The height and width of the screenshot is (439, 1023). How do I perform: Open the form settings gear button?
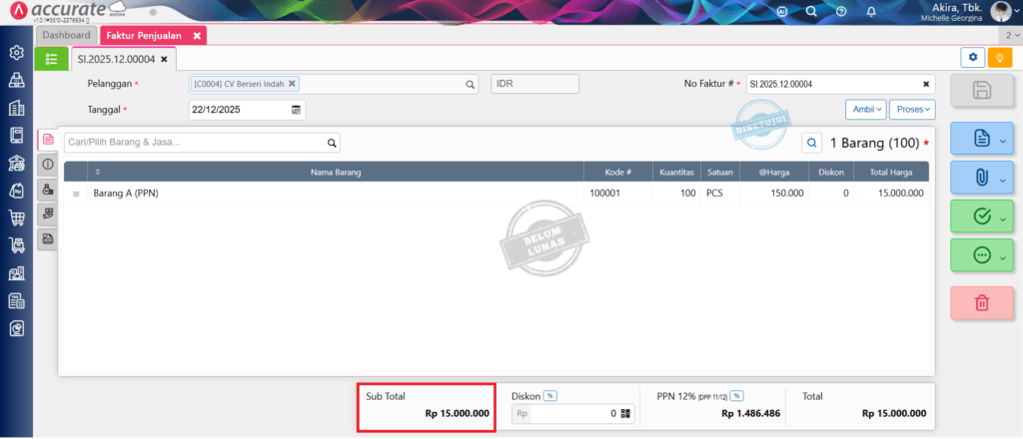coord(972,58)
